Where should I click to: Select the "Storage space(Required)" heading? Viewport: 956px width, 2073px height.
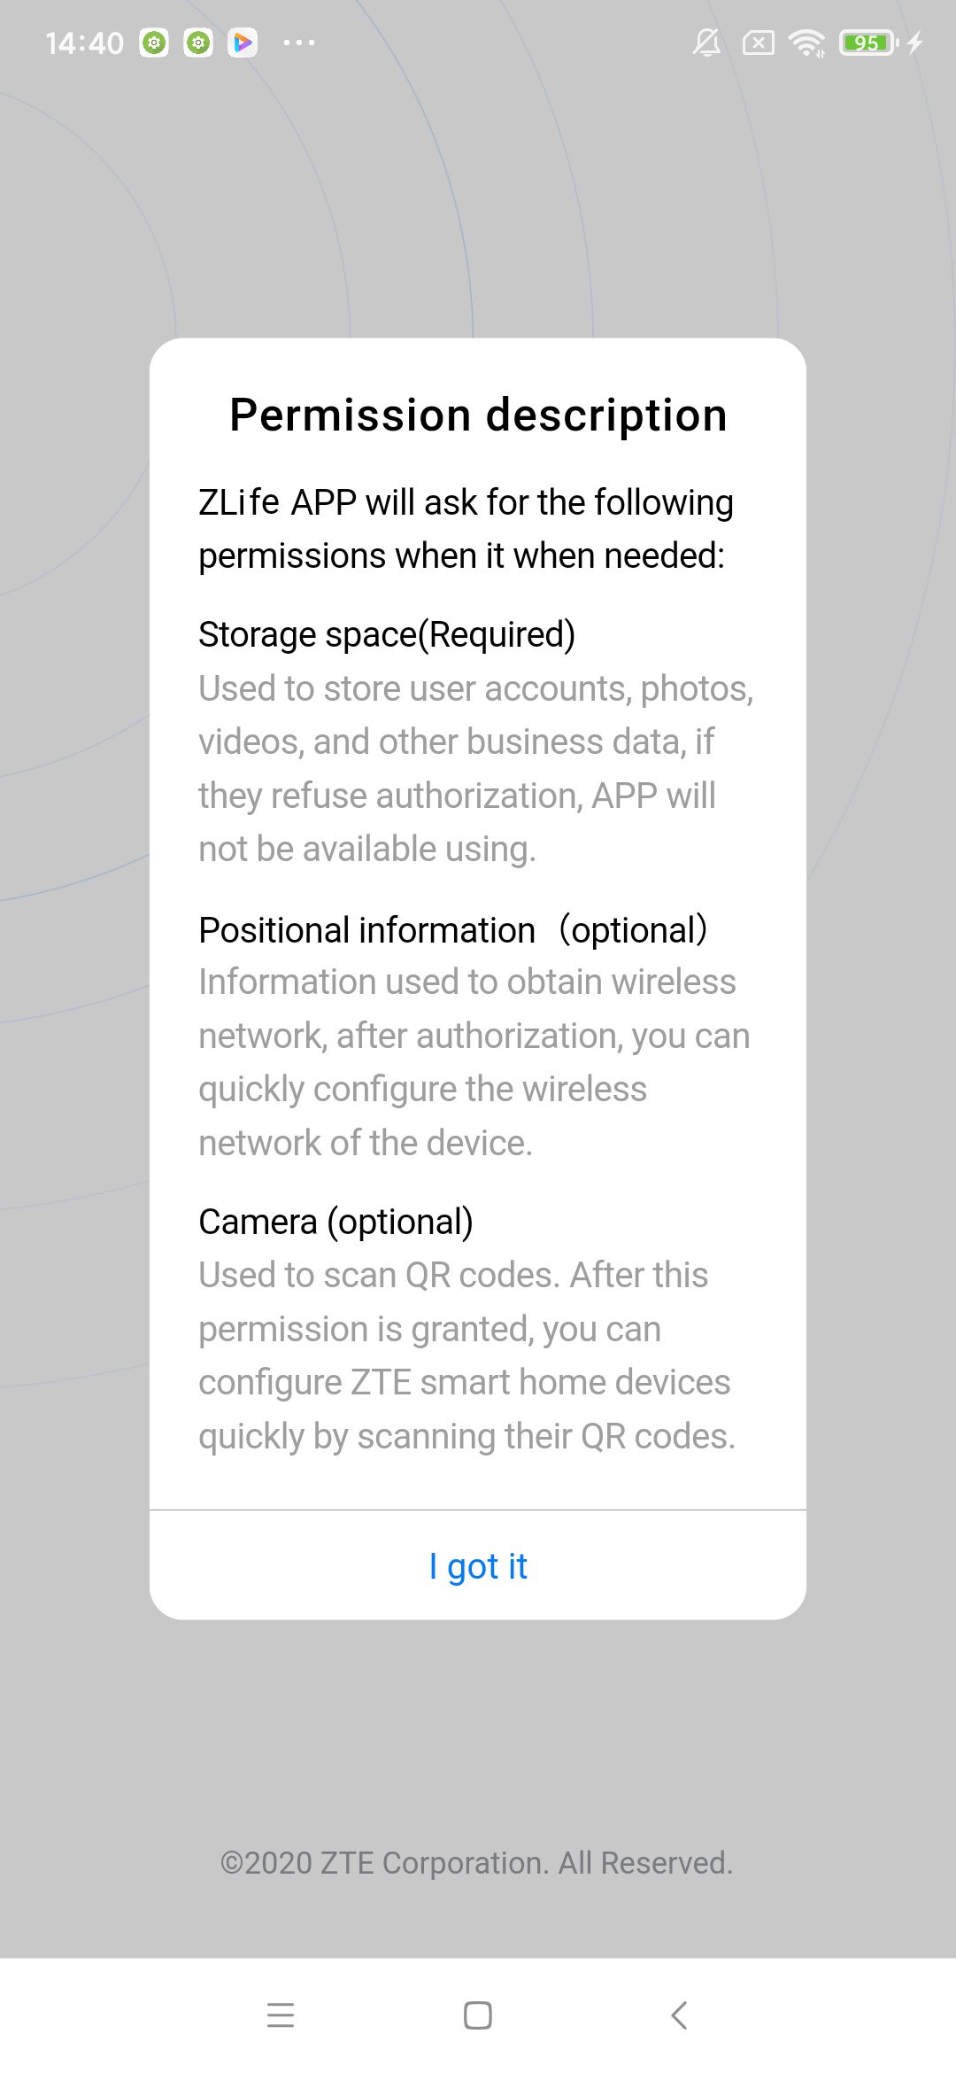[387, 634]
